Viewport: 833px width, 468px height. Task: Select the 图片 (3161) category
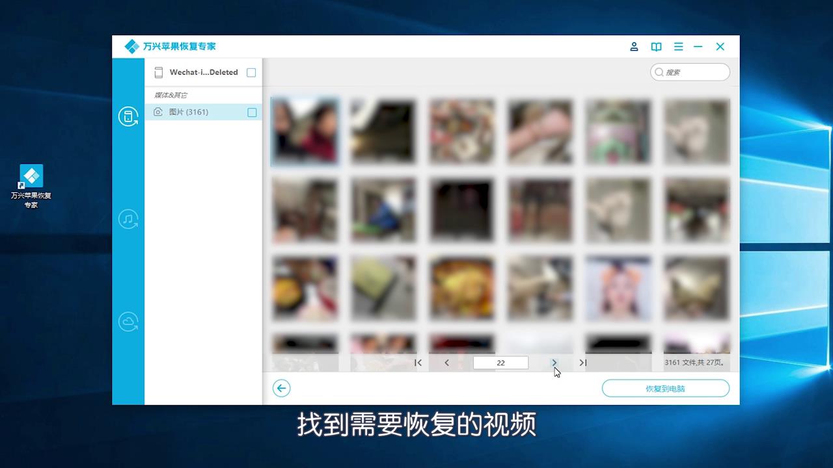[189, 112]
